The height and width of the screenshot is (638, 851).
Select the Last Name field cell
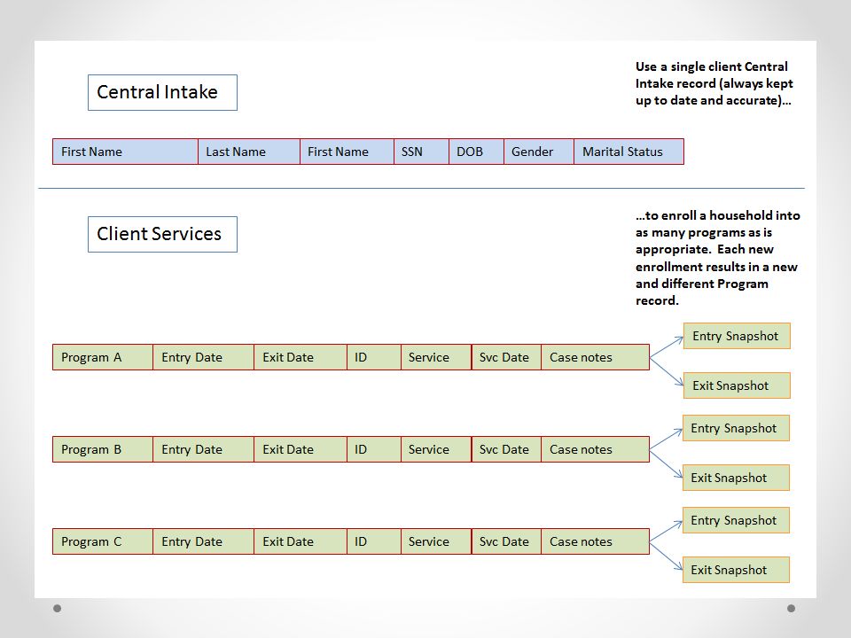[249, 152]
